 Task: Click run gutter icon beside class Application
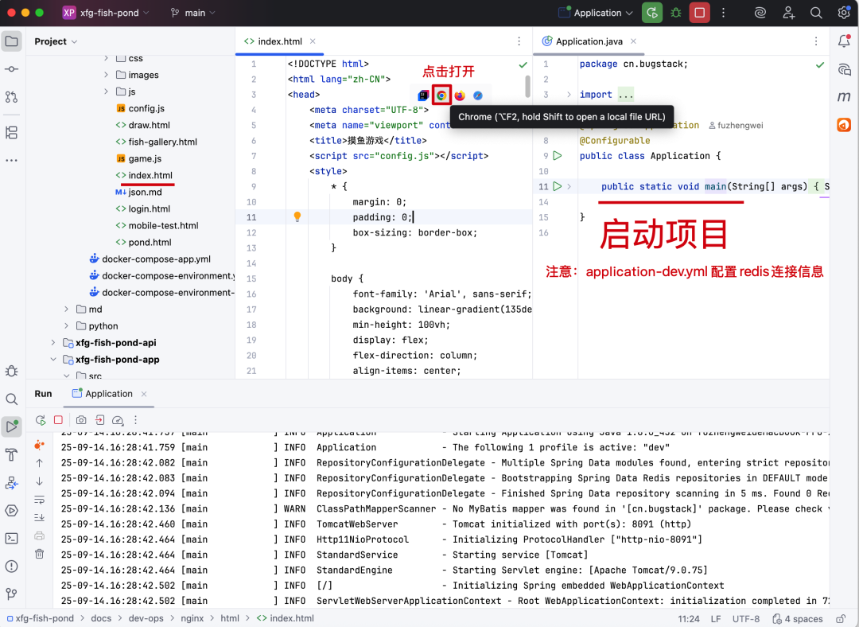coord(557,156)
